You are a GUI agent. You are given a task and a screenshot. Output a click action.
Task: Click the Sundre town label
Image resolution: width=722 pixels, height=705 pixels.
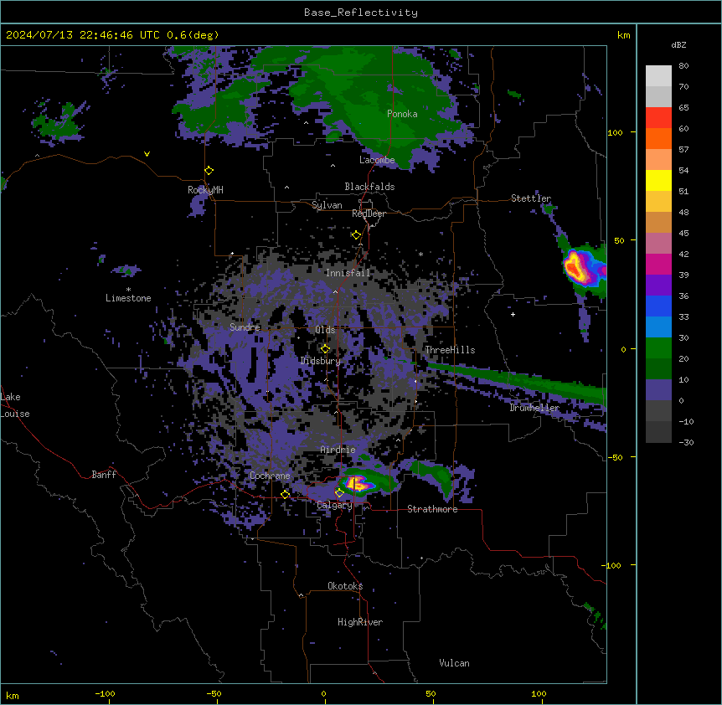[245, 327]
